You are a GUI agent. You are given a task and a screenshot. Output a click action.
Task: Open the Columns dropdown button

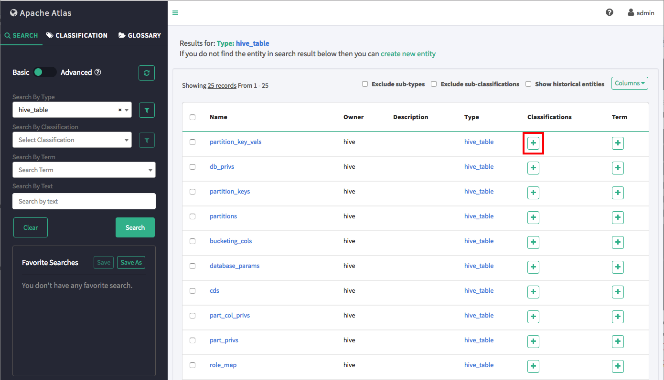(630, 83)
